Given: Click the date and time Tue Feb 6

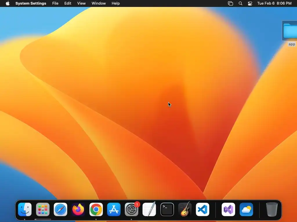Looking at the screenshot, I should (x=274, y=3).
